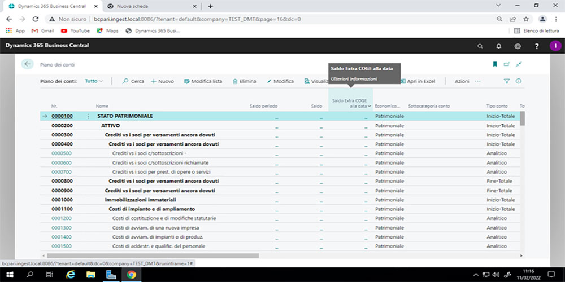Open Chrome from the Windows taskbar

(131, 275)
